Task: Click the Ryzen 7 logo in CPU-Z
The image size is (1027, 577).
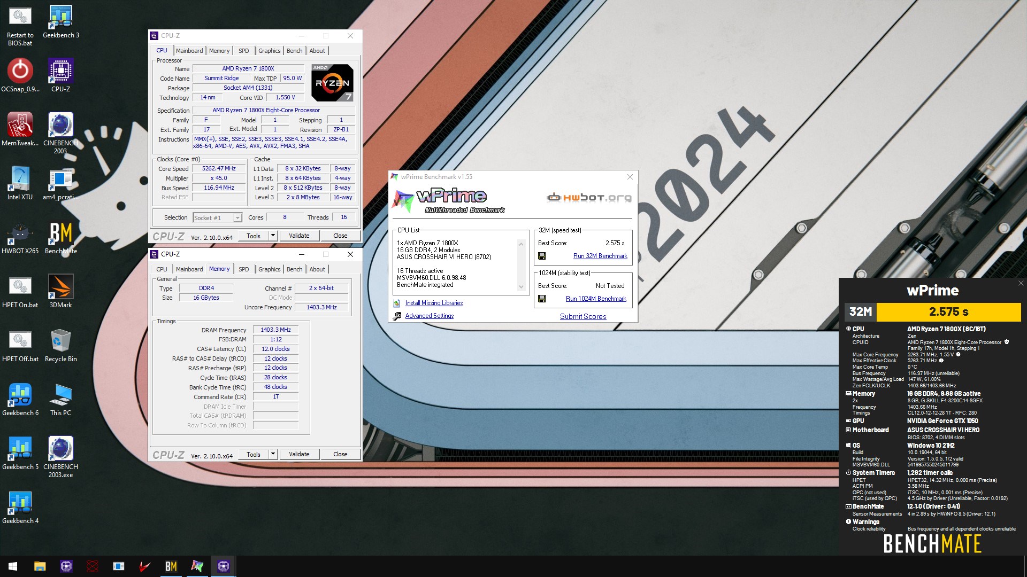Action: (x=332, y=83)
